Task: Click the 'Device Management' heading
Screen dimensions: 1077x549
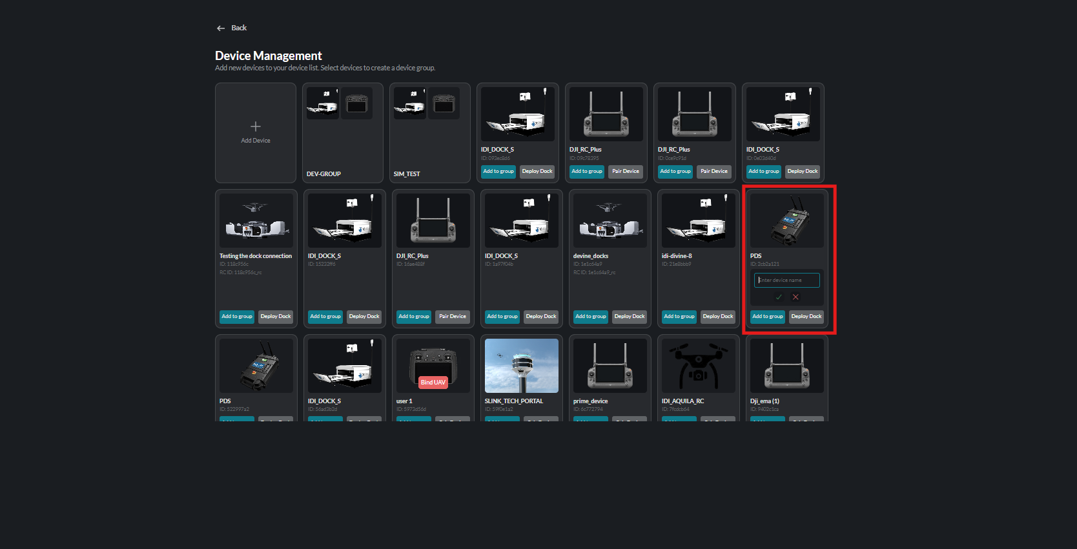Action: tap(269, 56)
